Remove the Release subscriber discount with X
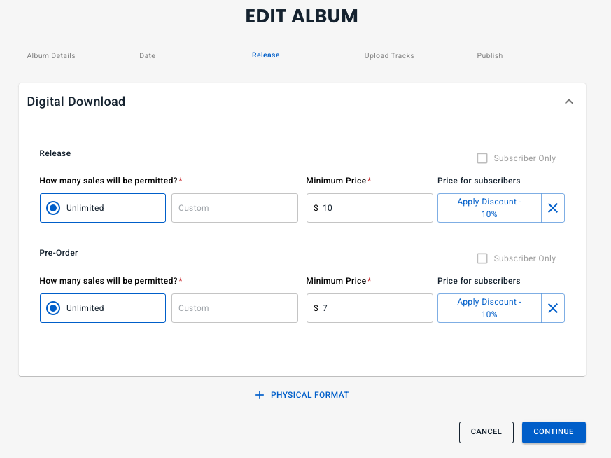The height and width of the screenshot is (458, 611). tap(552, 208)
